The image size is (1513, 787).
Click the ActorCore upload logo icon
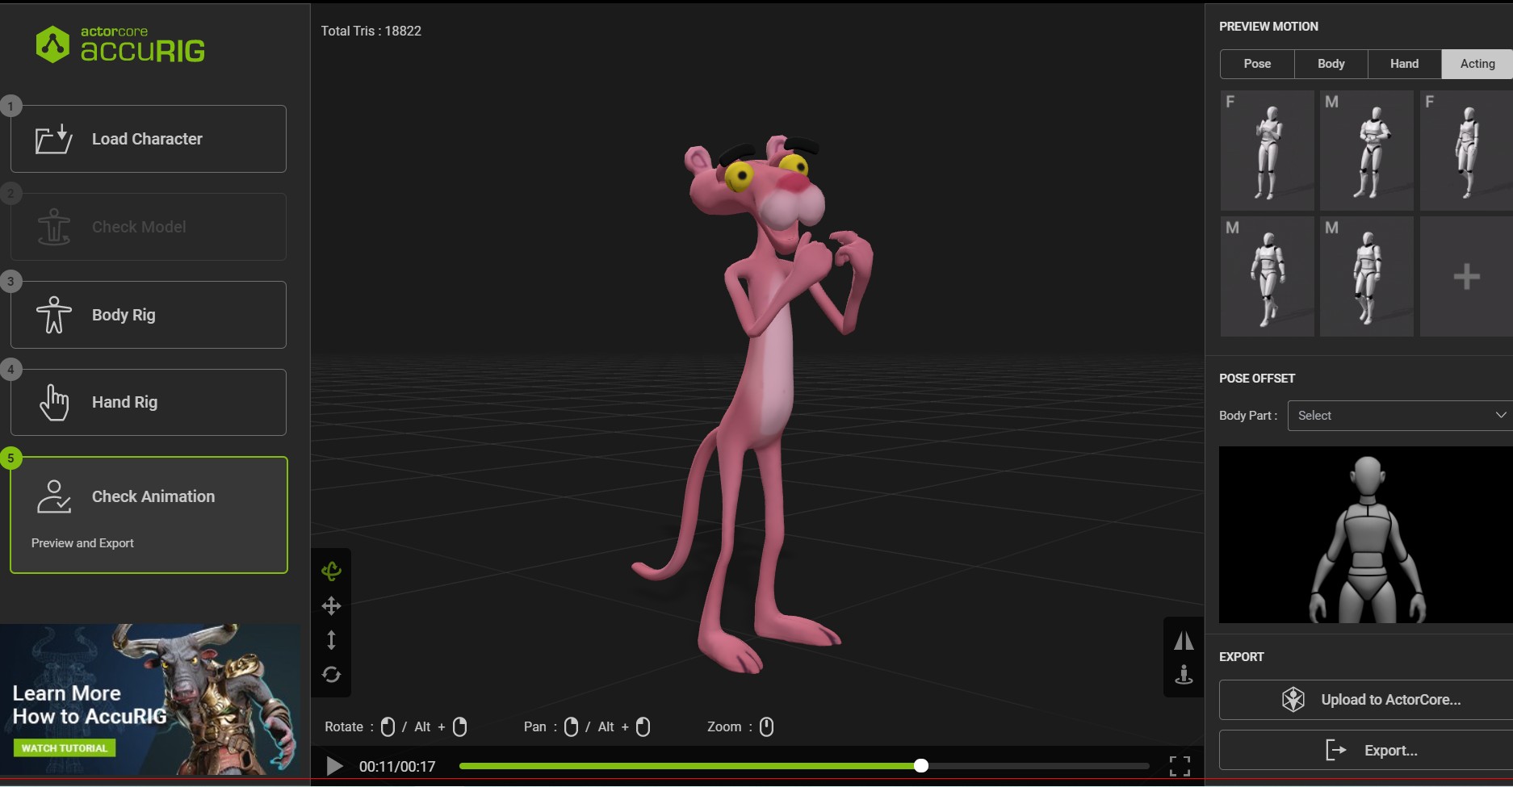pyautogui.click(x=1293, y=700)
